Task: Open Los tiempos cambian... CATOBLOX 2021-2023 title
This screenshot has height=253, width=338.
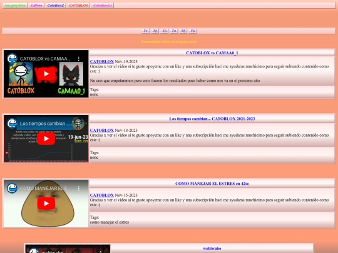Action: click(x=212, y=119)
